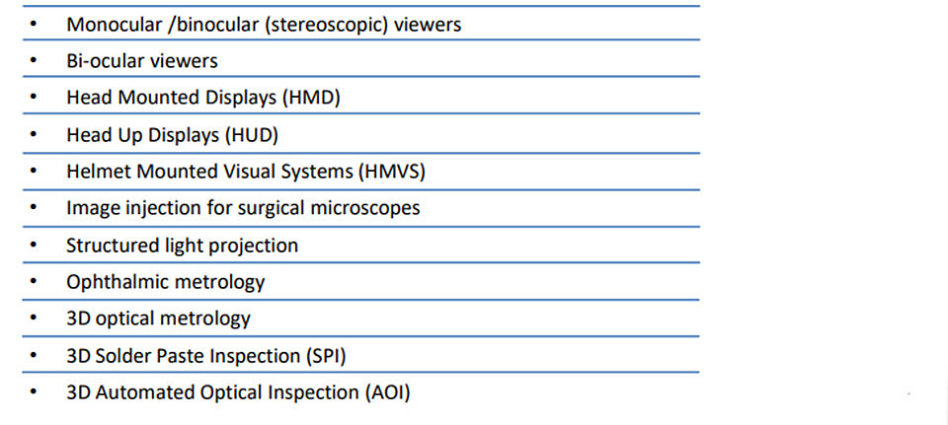Image resolution: width=948 pixels, height=425 pixels.
Task: Click the SPI abbreviation in parentheses
Action: tap(325, 356)
